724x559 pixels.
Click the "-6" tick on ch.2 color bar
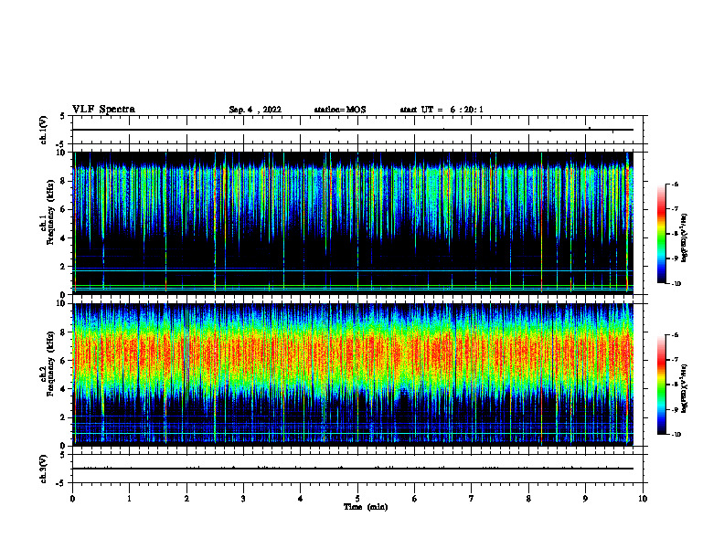coord(675,335)
